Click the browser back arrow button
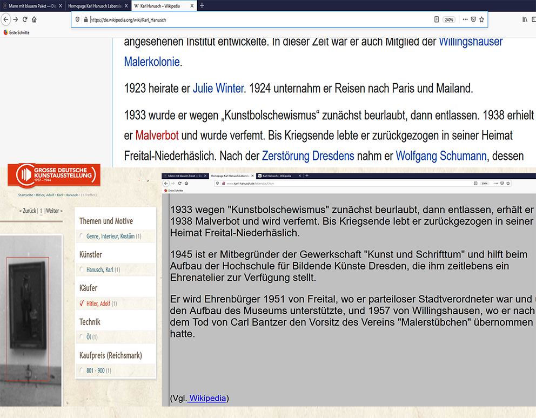Viewport: 536px width, 418px height. (6, 19)
